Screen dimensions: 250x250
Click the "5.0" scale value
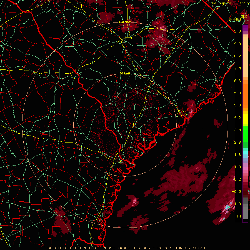pos(237,105)
